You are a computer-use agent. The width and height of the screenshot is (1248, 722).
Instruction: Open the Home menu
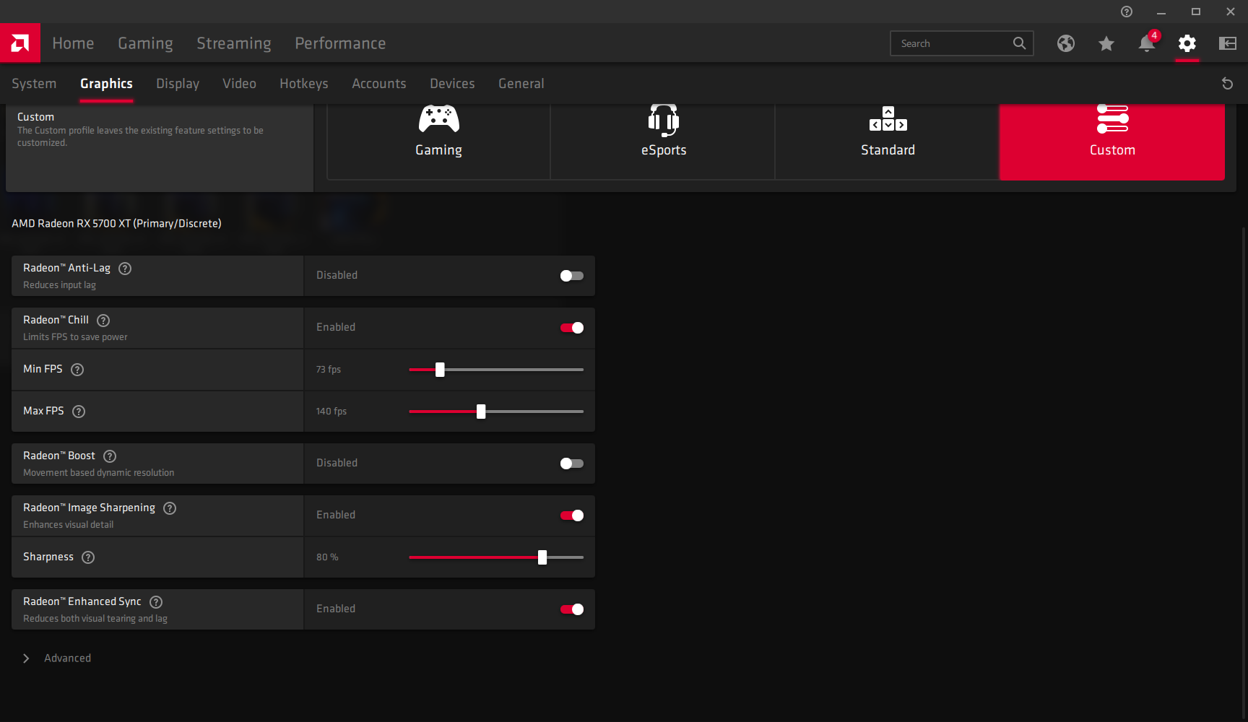tap(73, 43)
